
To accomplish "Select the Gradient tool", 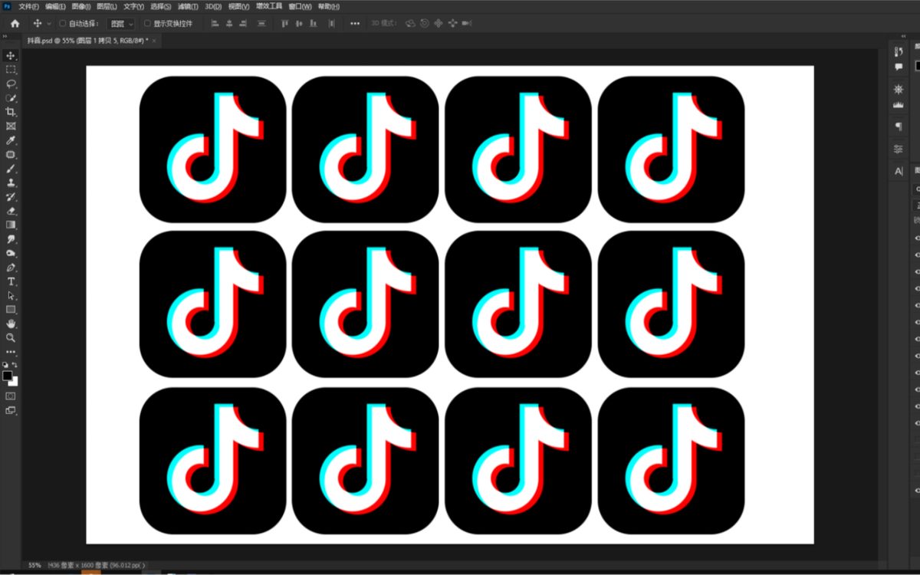I will pos(11,225).
